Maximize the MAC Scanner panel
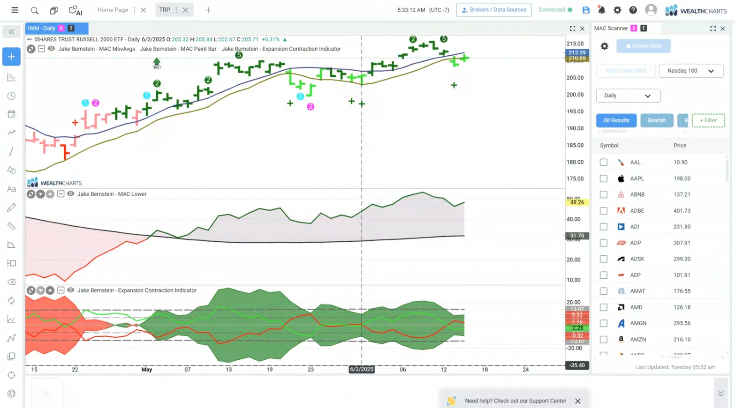This screenshot has width=735, height=408. pos(712,29)
